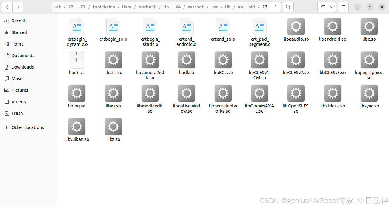Open the search bar
Viewport: 389px width, 207px height.
pos(288,7)
